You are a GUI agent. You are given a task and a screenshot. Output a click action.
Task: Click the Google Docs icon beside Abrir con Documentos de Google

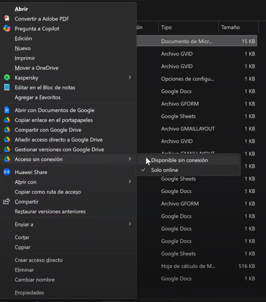(x=6, y=110)
